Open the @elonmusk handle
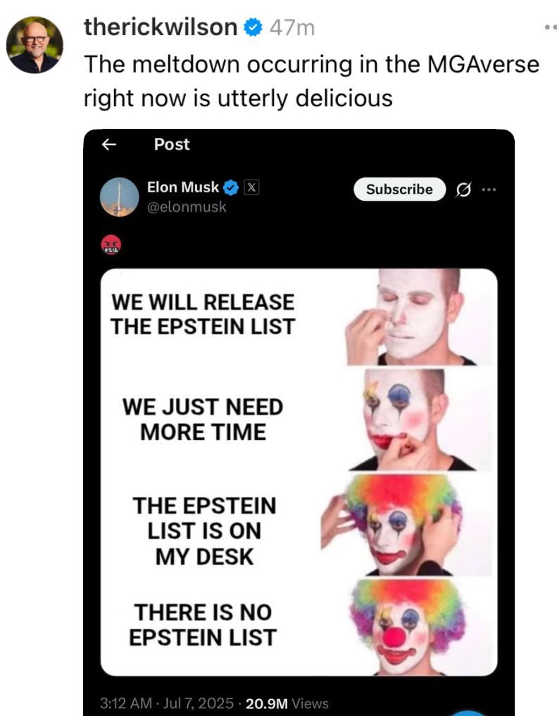Screen dimensions: 557x716 tap(187, 207)
